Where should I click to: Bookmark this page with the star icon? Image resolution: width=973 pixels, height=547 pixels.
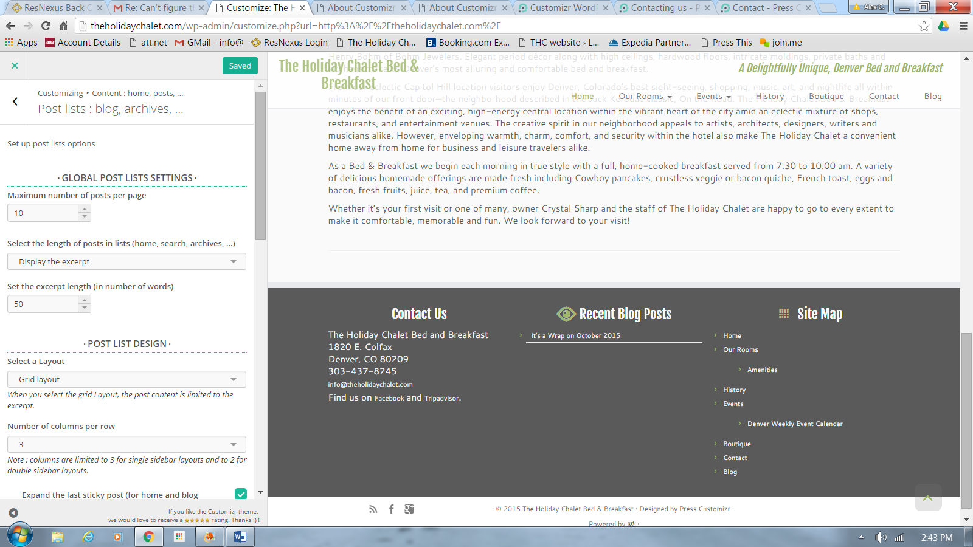[x=924, y=26]
